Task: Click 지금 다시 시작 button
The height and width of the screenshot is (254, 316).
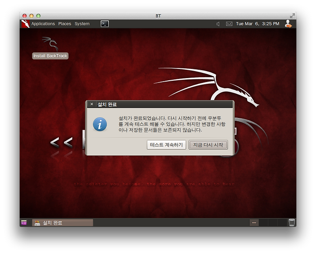Action: (208, 145)
